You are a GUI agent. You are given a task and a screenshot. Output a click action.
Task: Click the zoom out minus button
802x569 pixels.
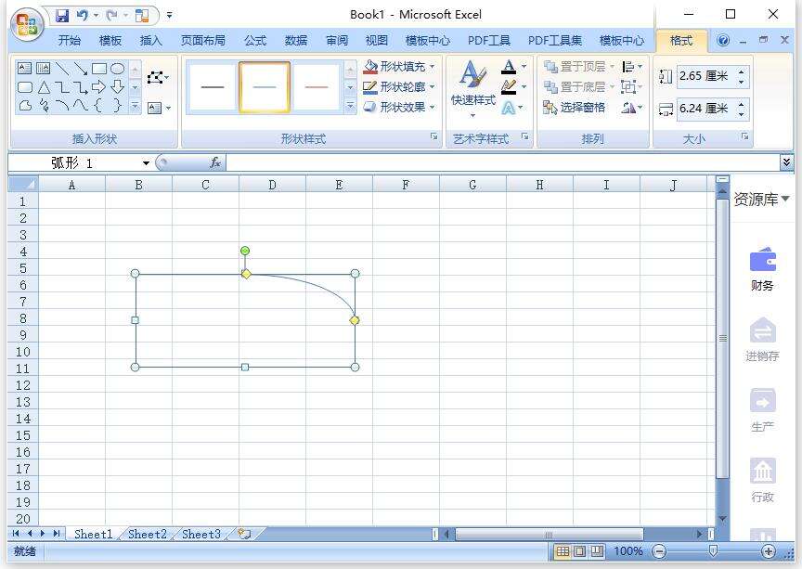(x=660, y=551)
